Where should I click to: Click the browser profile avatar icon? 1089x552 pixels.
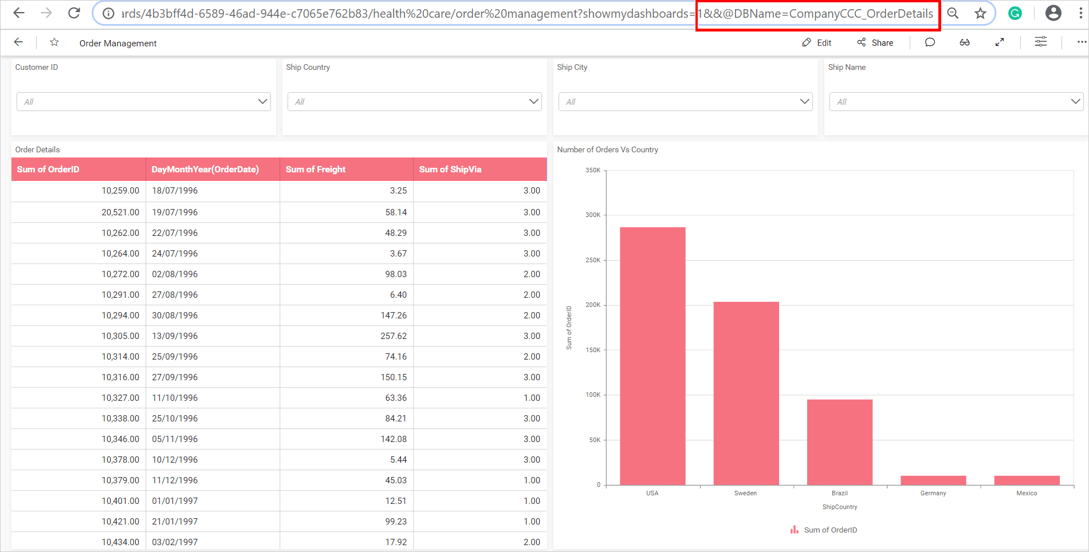(1053, 13)
